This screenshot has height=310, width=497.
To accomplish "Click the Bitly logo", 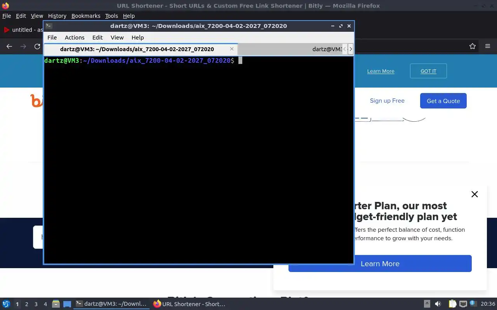I will (36, 101).
